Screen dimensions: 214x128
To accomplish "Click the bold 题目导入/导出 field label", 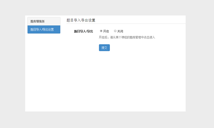I will pyautogui.click(x=83, y=31).
